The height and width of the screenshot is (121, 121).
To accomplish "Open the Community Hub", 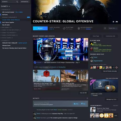I will (110, 36).
